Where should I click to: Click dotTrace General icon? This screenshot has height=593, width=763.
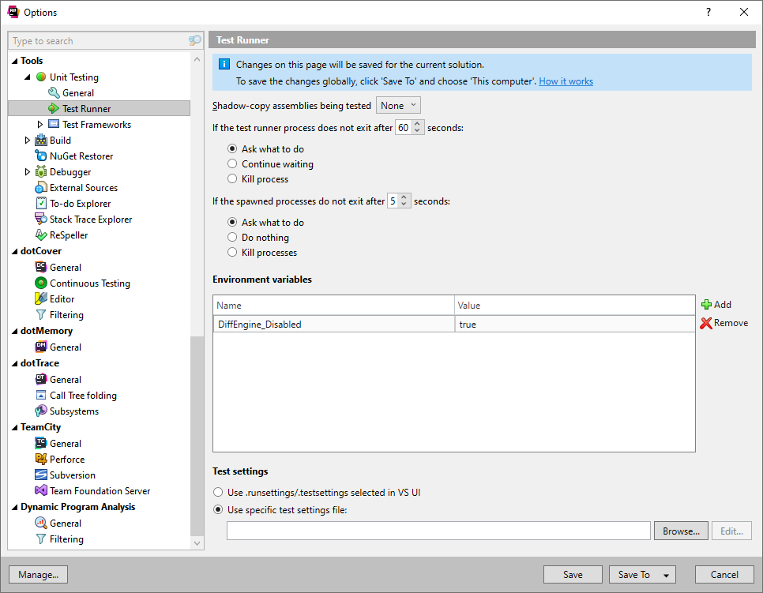[41, 379]
